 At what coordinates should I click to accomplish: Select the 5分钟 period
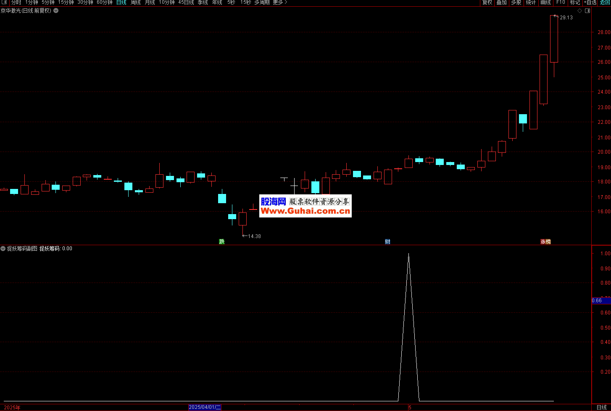click(x=48, y=3)
